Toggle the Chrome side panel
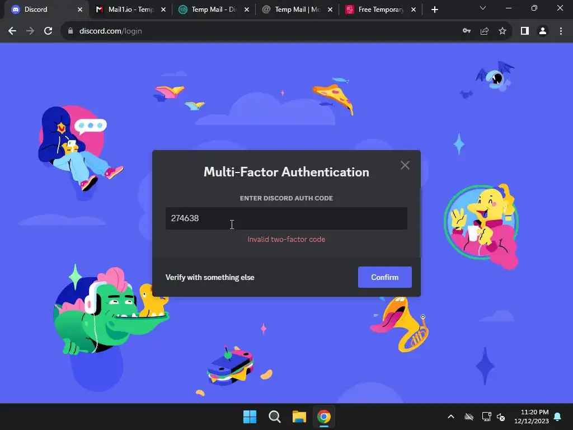This screenshot has height=430, width=573. 525,31
